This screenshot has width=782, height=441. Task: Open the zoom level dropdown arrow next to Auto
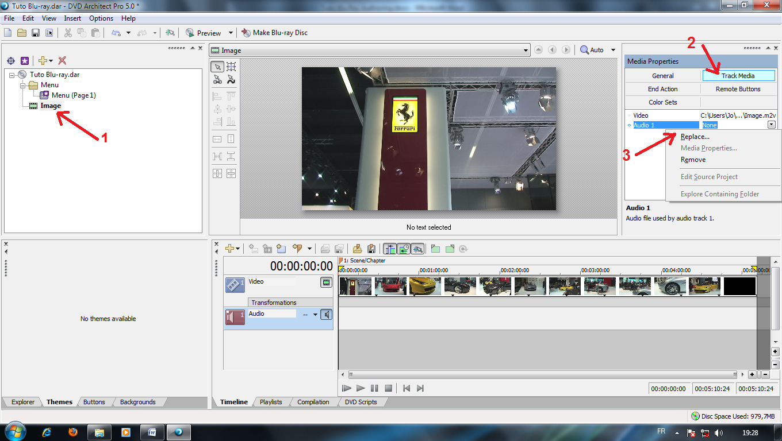point(613,50)
